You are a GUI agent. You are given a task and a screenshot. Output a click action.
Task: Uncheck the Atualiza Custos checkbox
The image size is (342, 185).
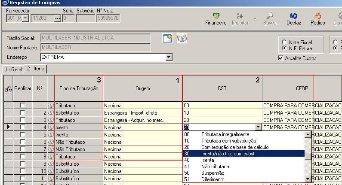(281, 58)
